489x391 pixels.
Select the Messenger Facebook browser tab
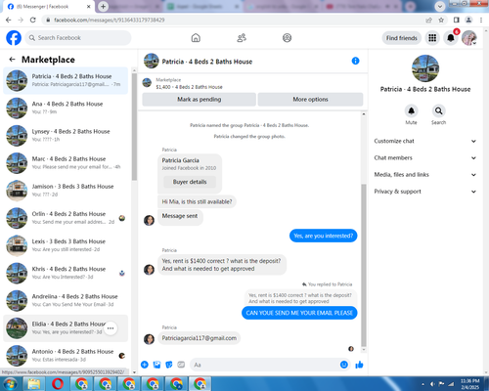(x=49, y=7)
